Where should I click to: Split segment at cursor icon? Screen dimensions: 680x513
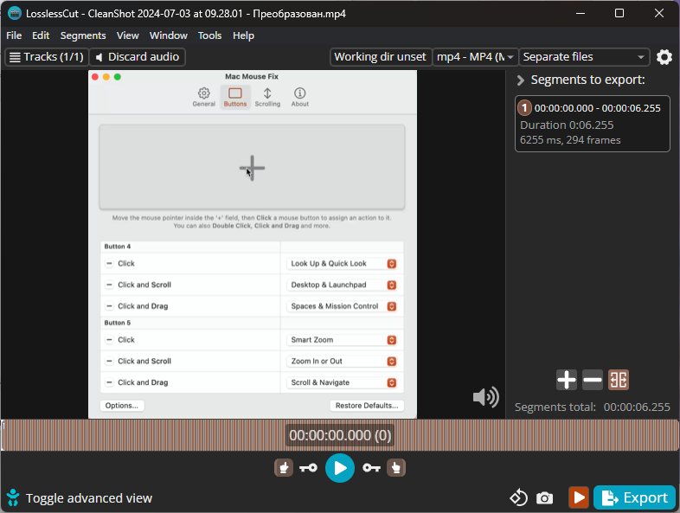619,380
